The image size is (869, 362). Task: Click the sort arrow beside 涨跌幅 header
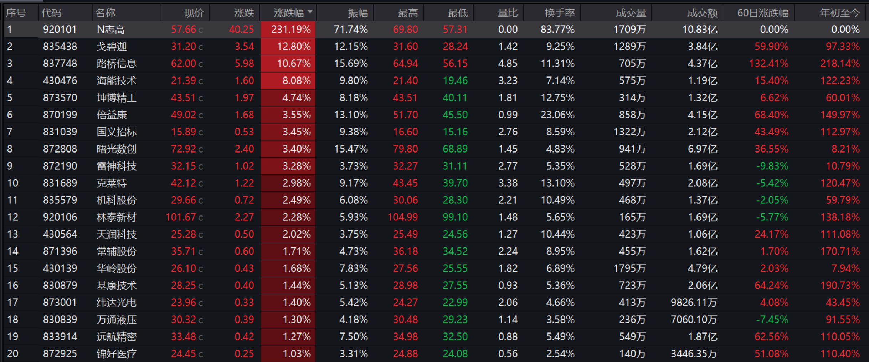[310, 12]
